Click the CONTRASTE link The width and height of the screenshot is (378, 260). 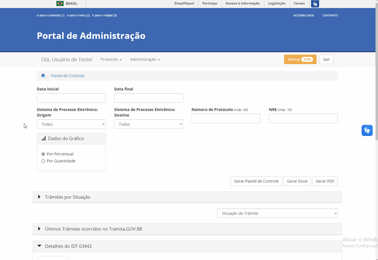coord(330,16)
